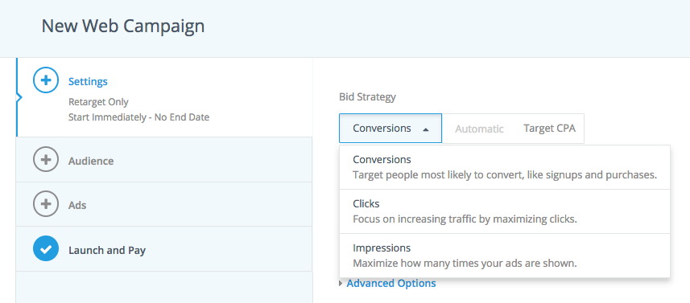Choose the Clicks option in the list

tap(505, 211)
